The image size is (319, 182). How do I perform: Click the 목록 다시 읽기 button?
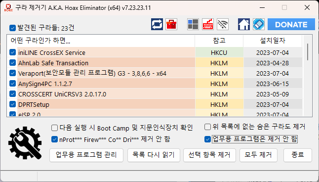[154, 155]
